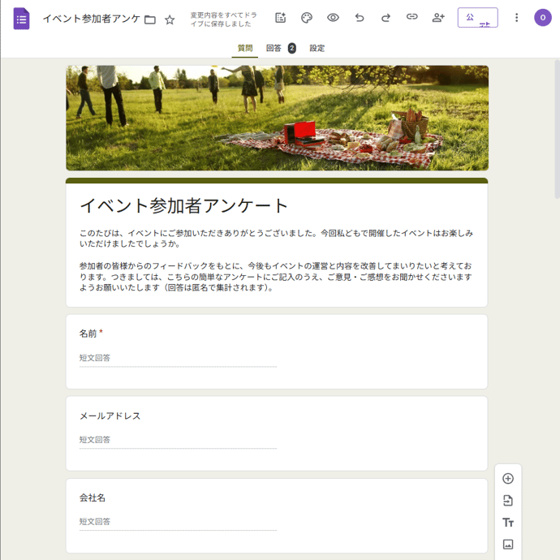560x560 pixels.
Task: Preview the form with the eye icon
Action: pos(333,18)
